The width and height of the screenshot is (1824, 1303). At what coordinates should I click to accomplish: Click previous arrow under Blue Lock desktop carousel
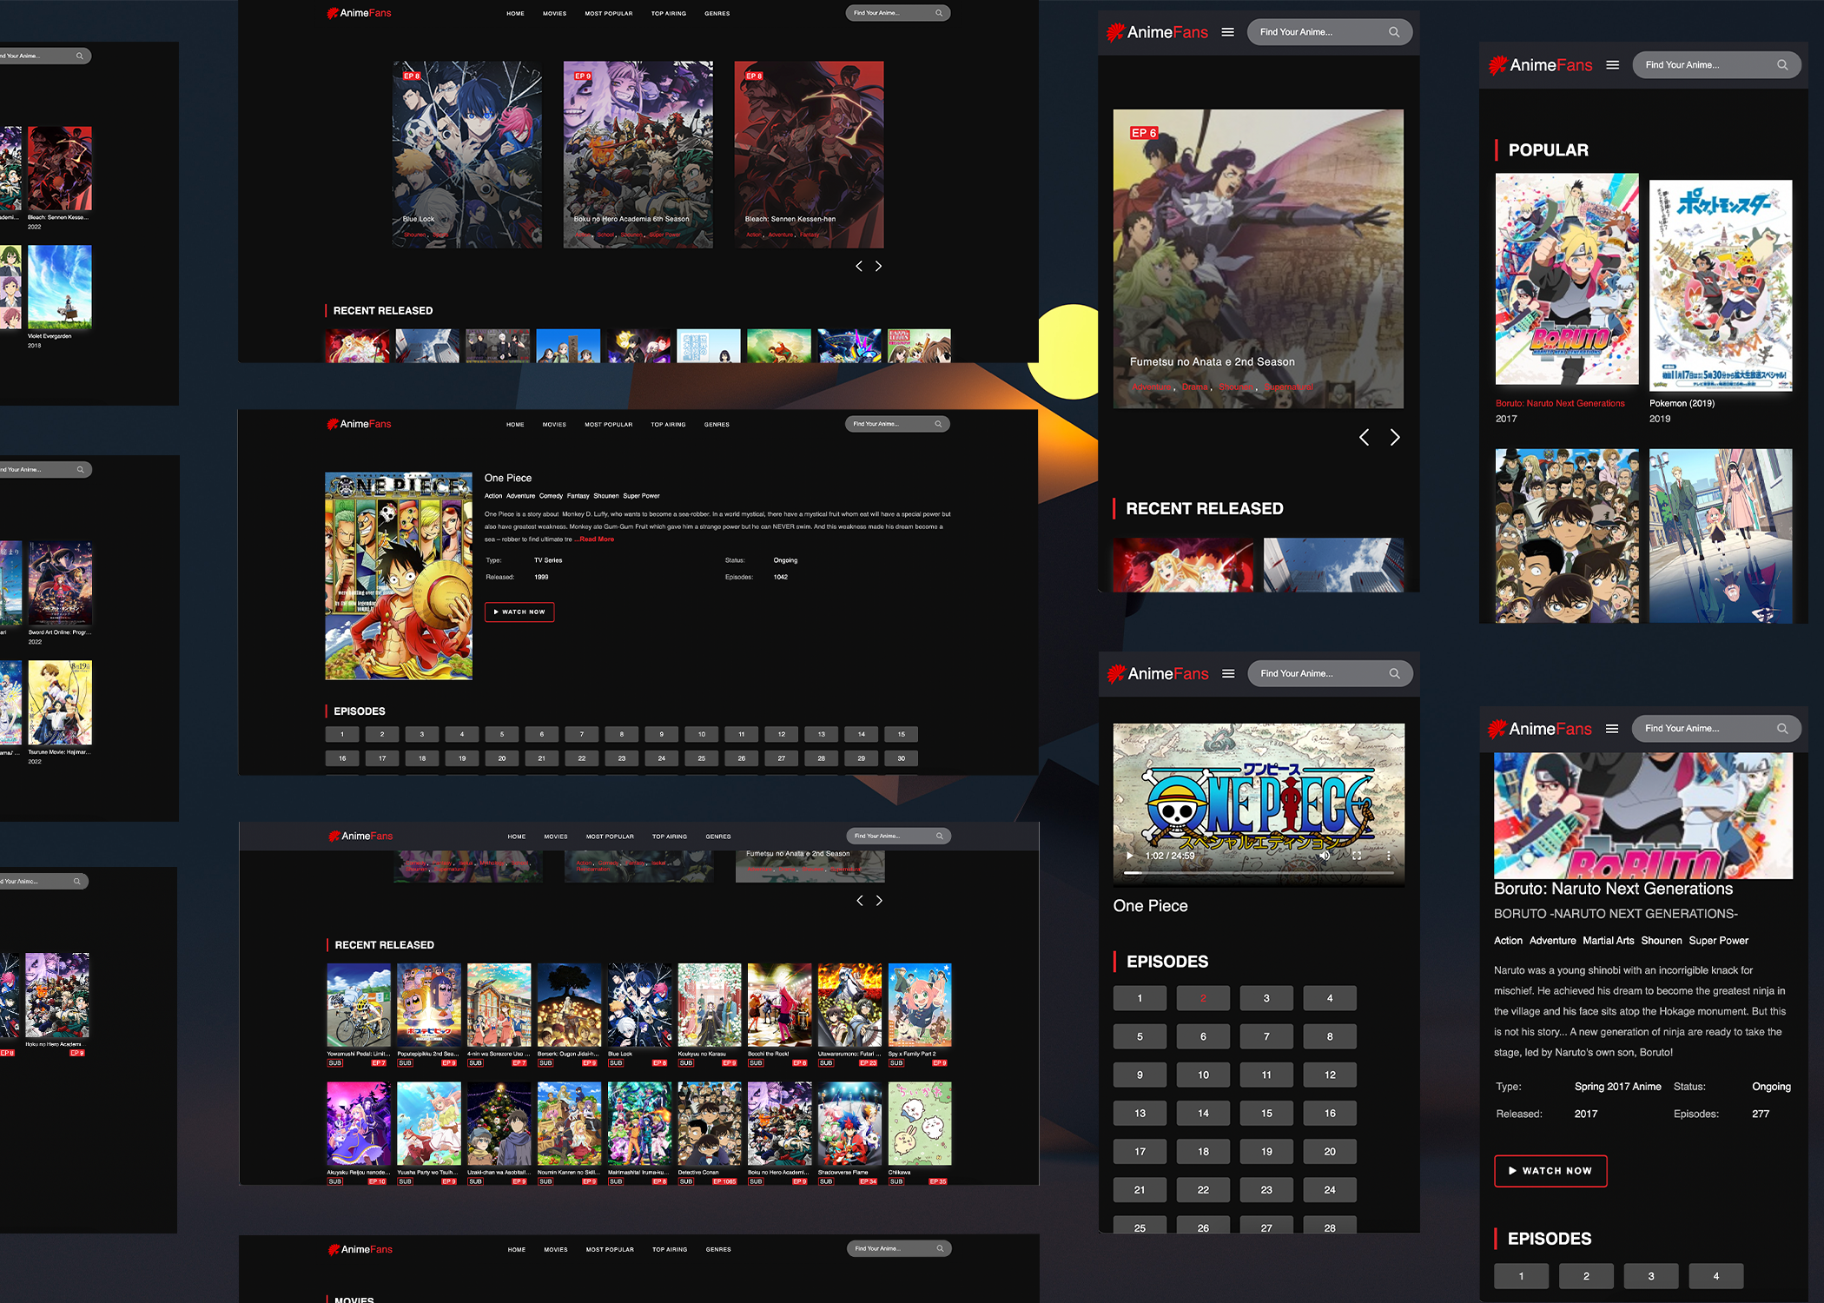coord(859,267)
